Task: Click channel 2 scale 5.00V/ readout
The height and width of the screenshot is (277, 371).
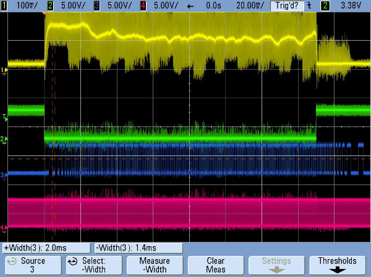Action: click(x=73, y=6)
